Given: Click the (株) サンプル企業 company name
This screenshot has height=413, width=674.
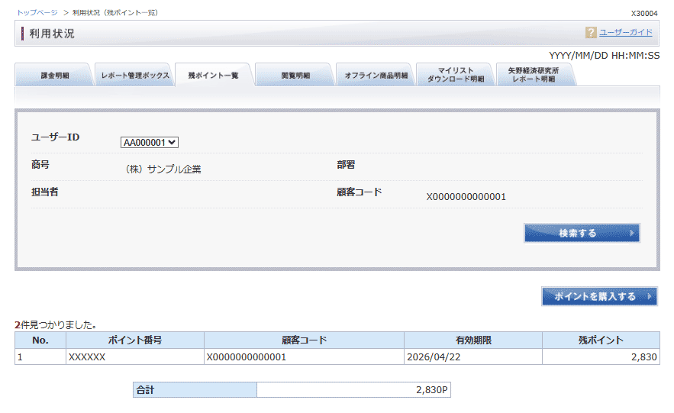Looking at the screenshot, I should click(x=163, y=169).
